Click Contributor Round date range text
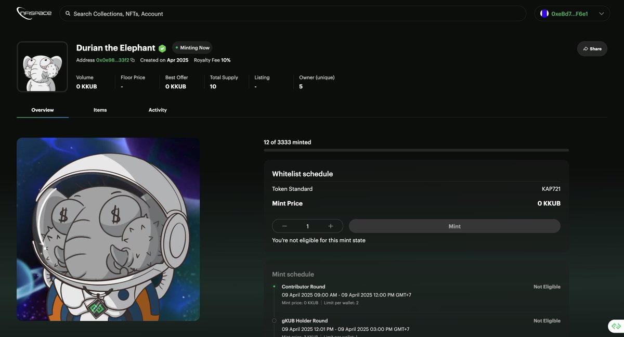Screen dimensions: 624x337 tap(346, 295)
